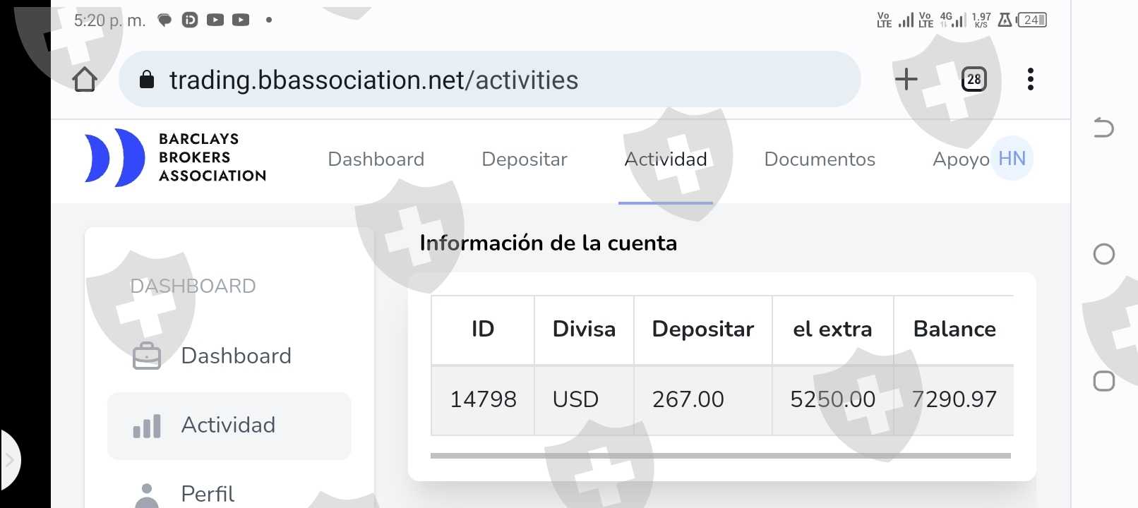
Task: Expand the left edge side panel handle
Action: coord(10,461)
